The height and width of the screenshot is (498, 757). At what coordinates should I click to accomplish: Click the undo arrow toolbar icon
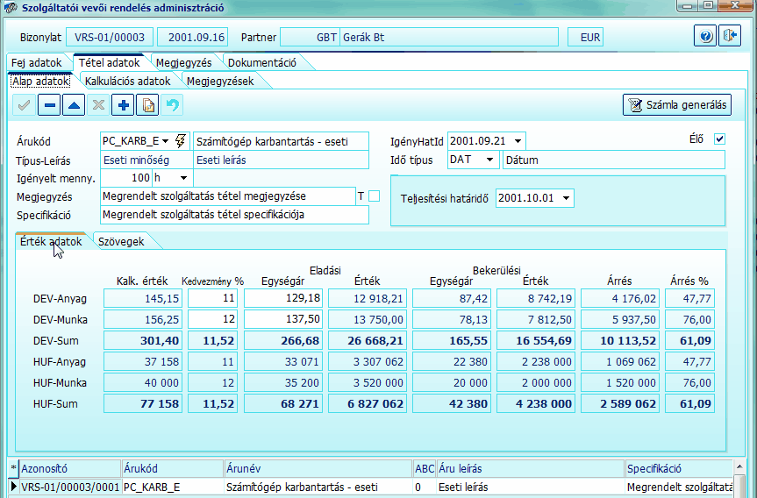(172, 104)
